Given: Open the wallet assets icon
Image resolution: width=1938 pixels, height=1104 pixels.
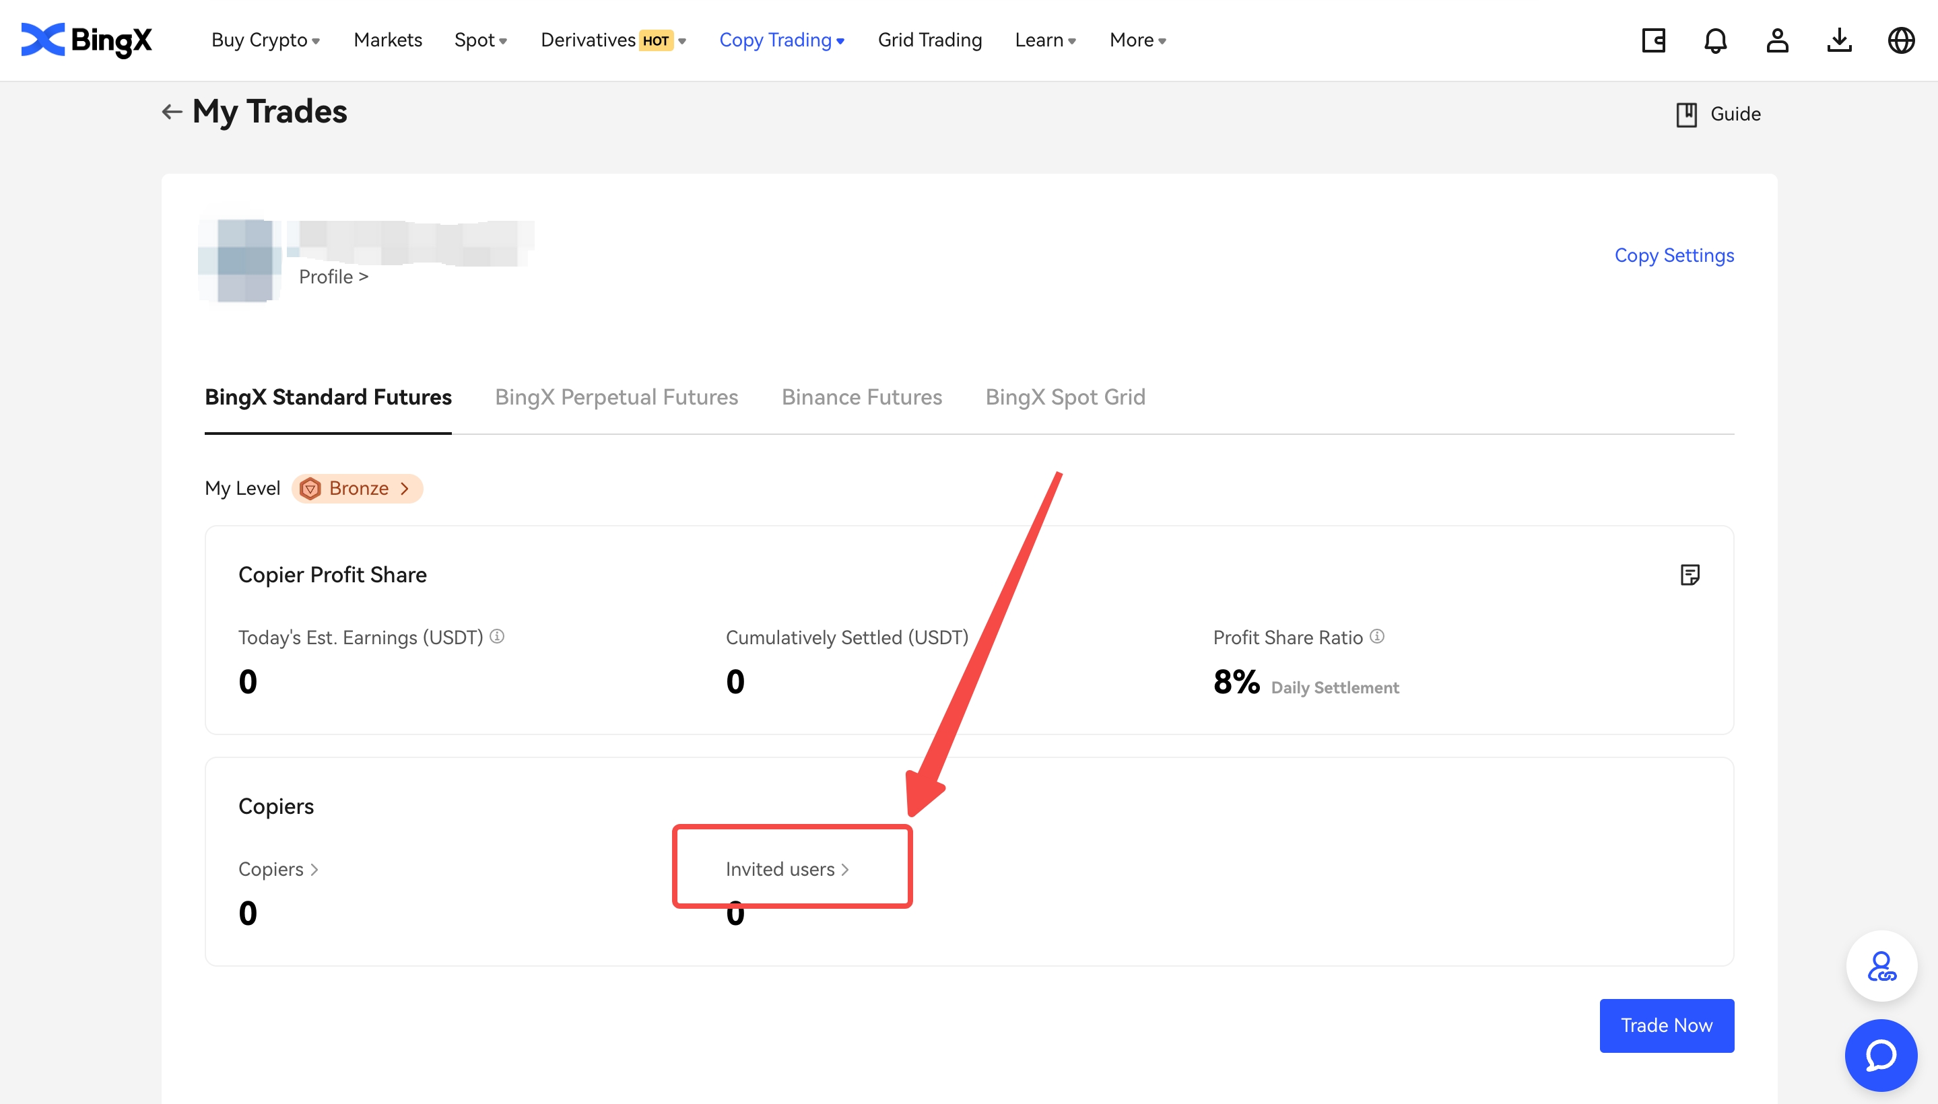Looking at the screenshot, I should point(1652,40).
